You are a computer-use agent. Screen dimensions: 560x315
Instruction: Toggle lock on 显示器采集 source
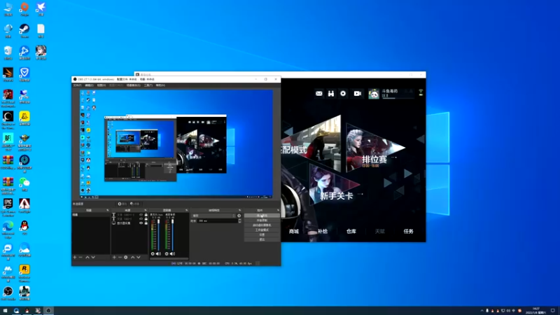(x=146, y=223)
